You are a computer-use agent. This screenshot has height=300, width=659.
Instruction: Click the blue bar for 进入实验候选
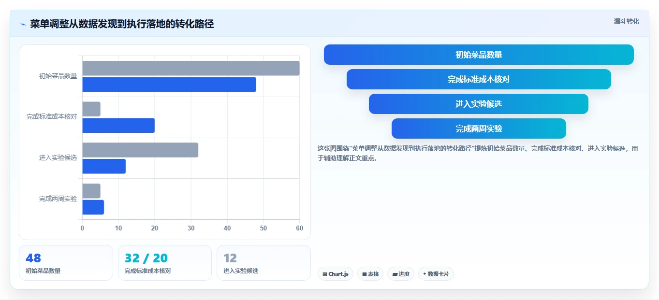[104, 166]
